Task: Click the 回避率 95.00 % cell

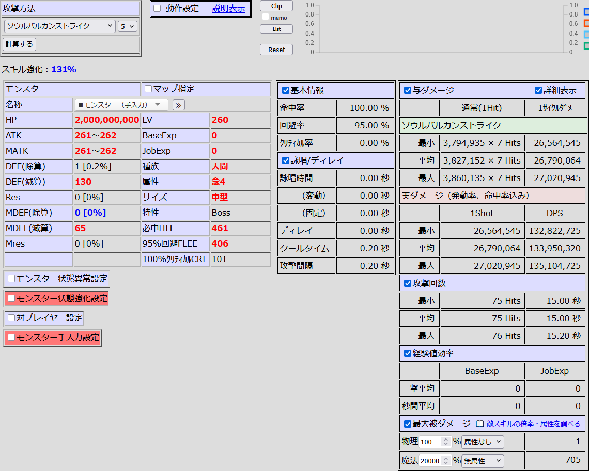Action: tap(365, 125)
